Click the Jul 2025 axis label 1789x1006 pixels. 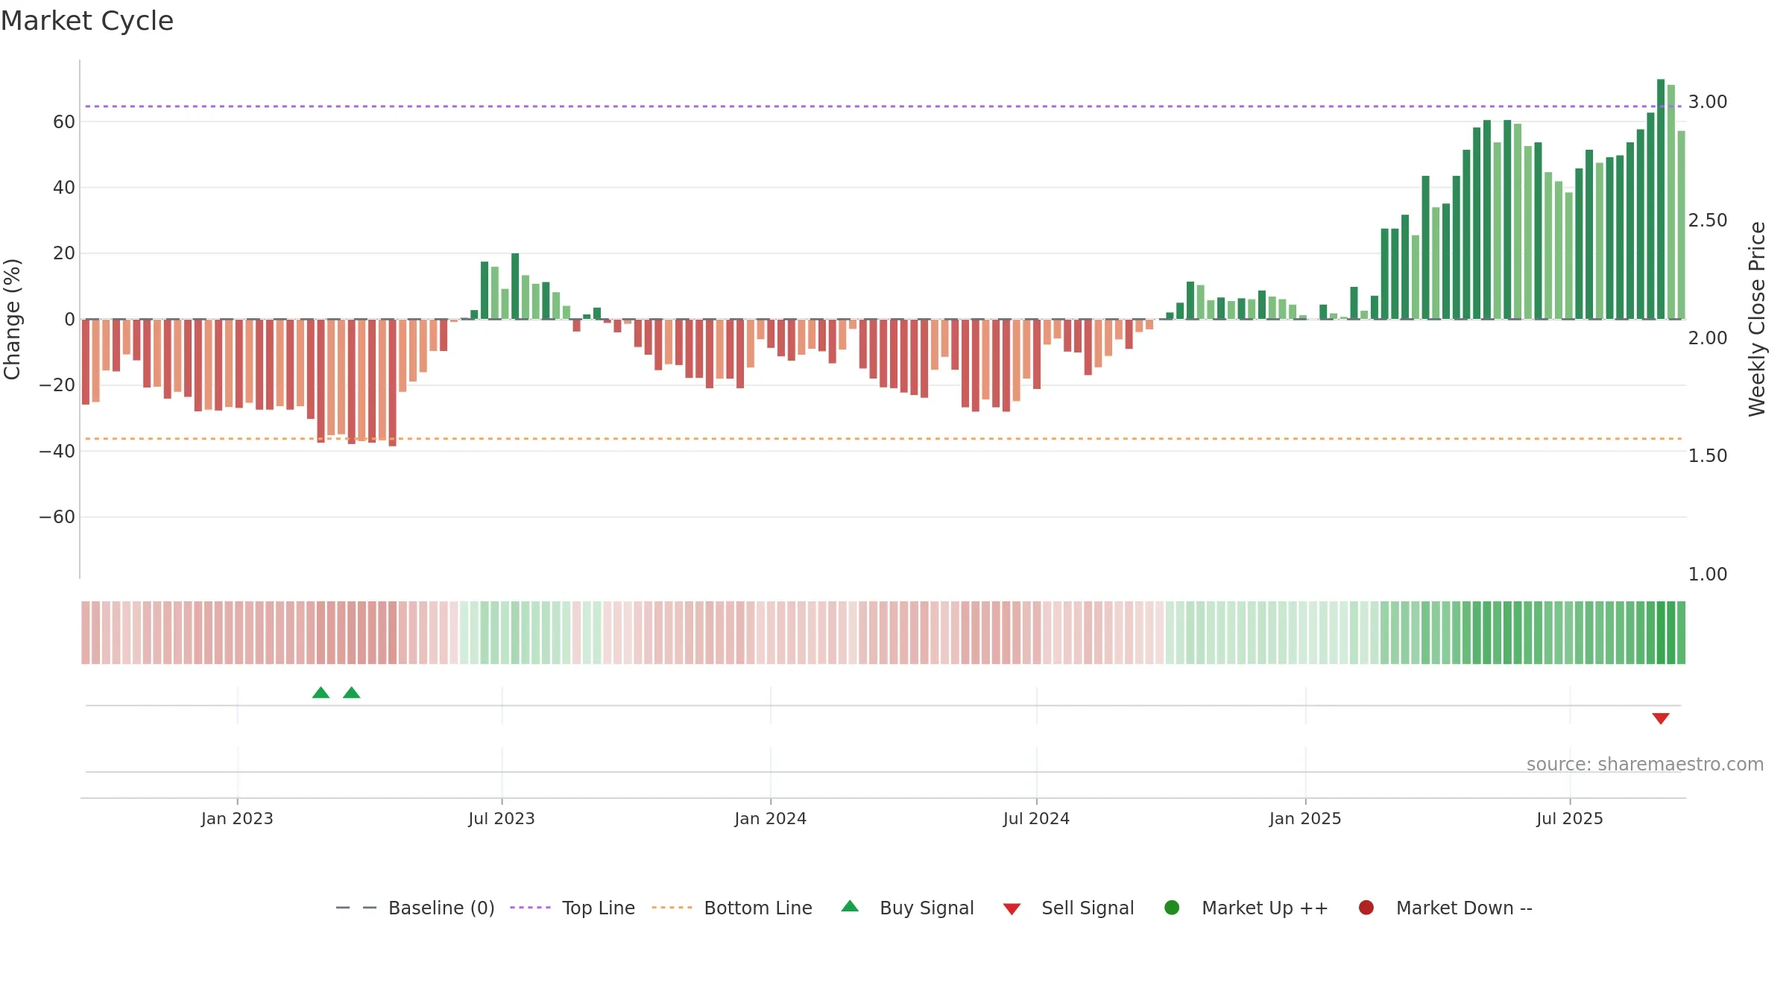tap(1570, 819)
